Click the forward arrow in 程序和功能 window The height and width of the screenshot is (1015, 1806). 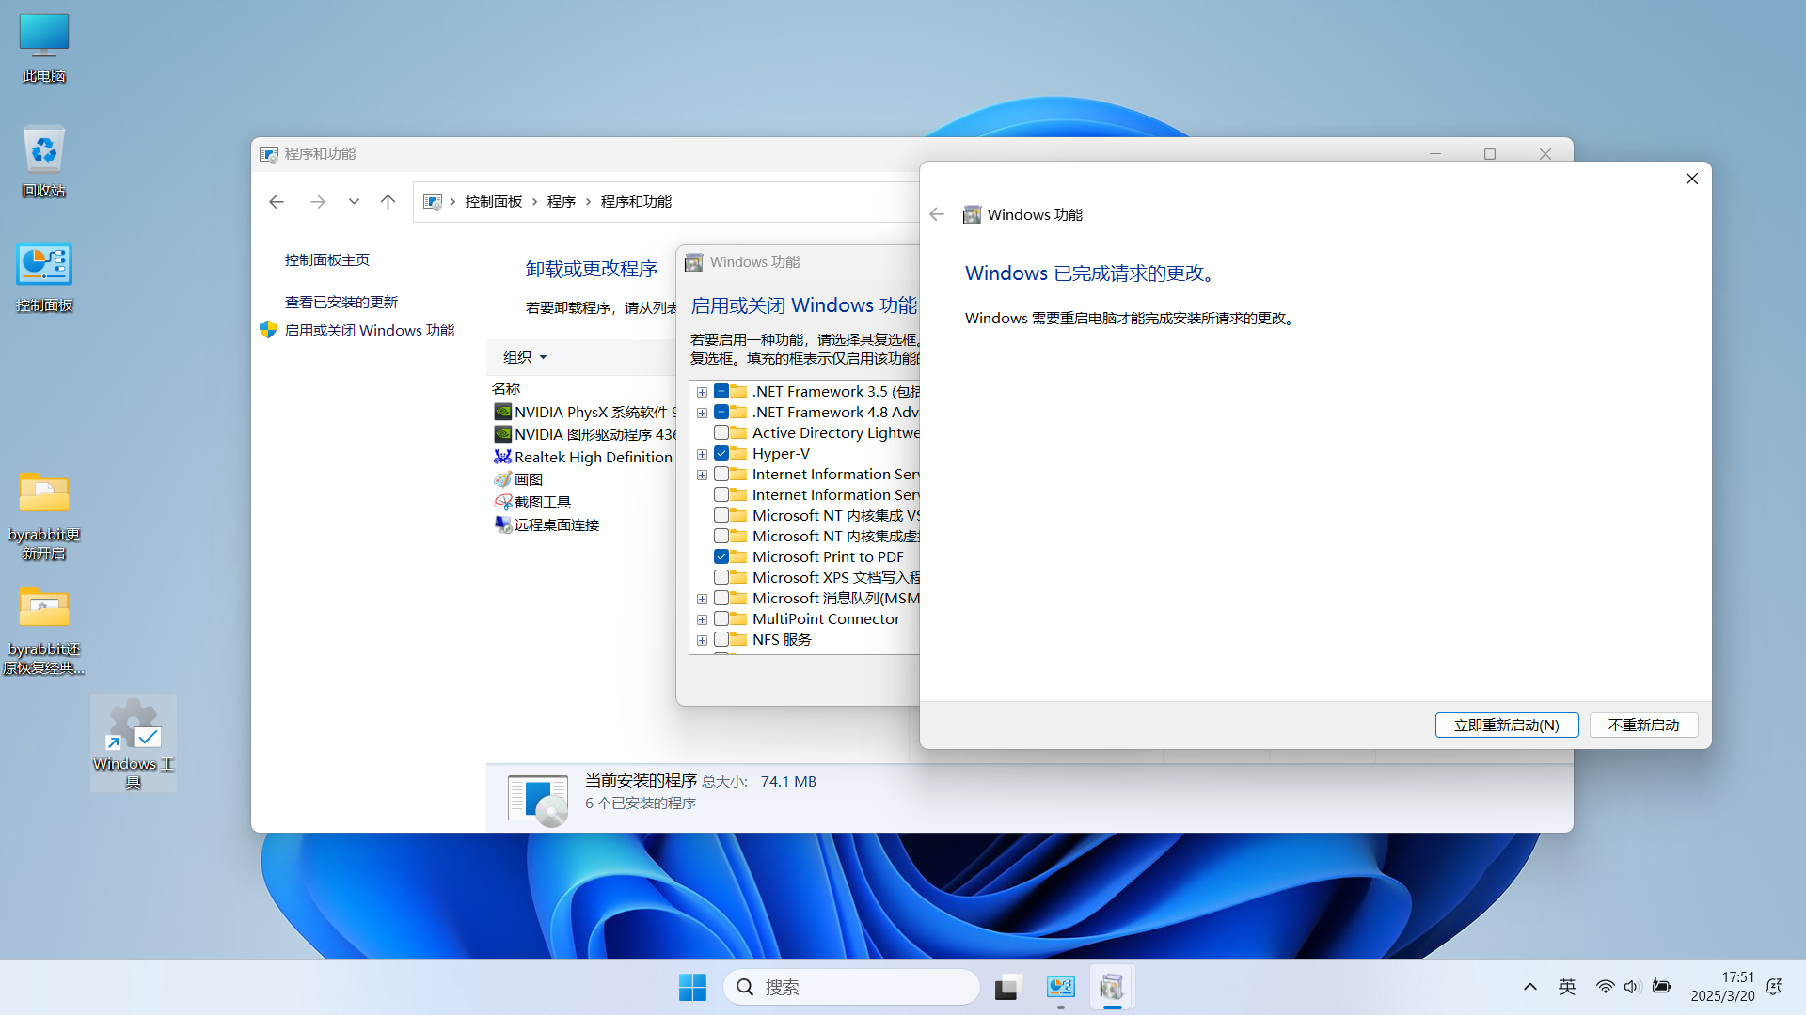pyautogui.click(x=317, y=202)
